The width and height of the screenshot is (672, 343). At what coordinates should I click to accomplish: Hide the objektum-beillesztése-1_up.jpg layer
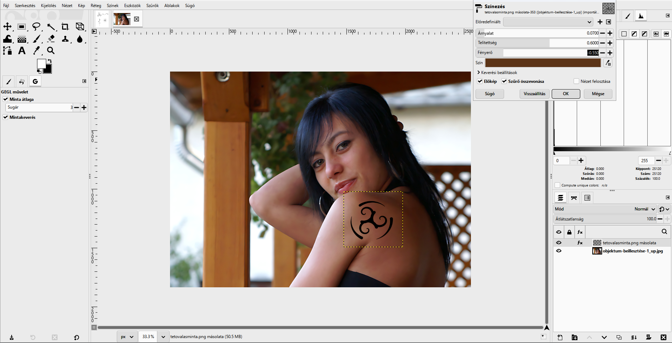(x=559, y=251)
